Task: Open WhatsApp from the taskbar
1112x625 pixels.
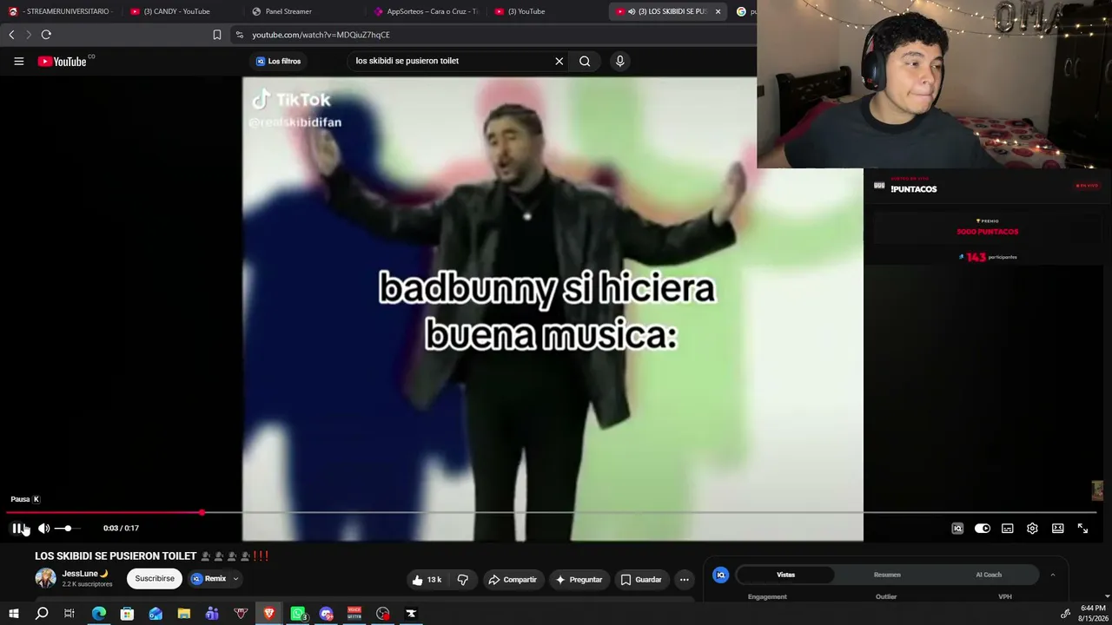Action: [x=298, y=614]
